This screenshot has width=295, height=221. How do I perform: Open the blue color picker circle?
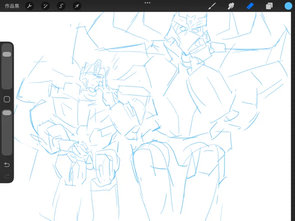click(x=288, y=6)
